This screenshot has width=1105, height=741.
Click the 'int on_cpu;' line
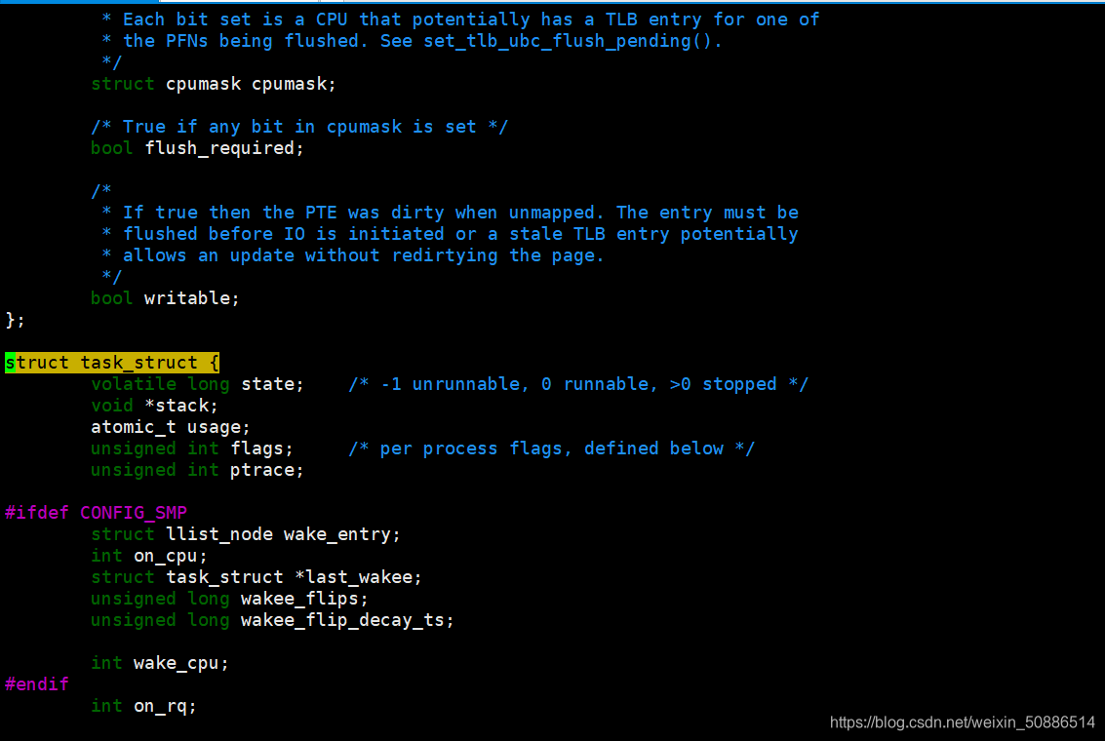(149, 556)
